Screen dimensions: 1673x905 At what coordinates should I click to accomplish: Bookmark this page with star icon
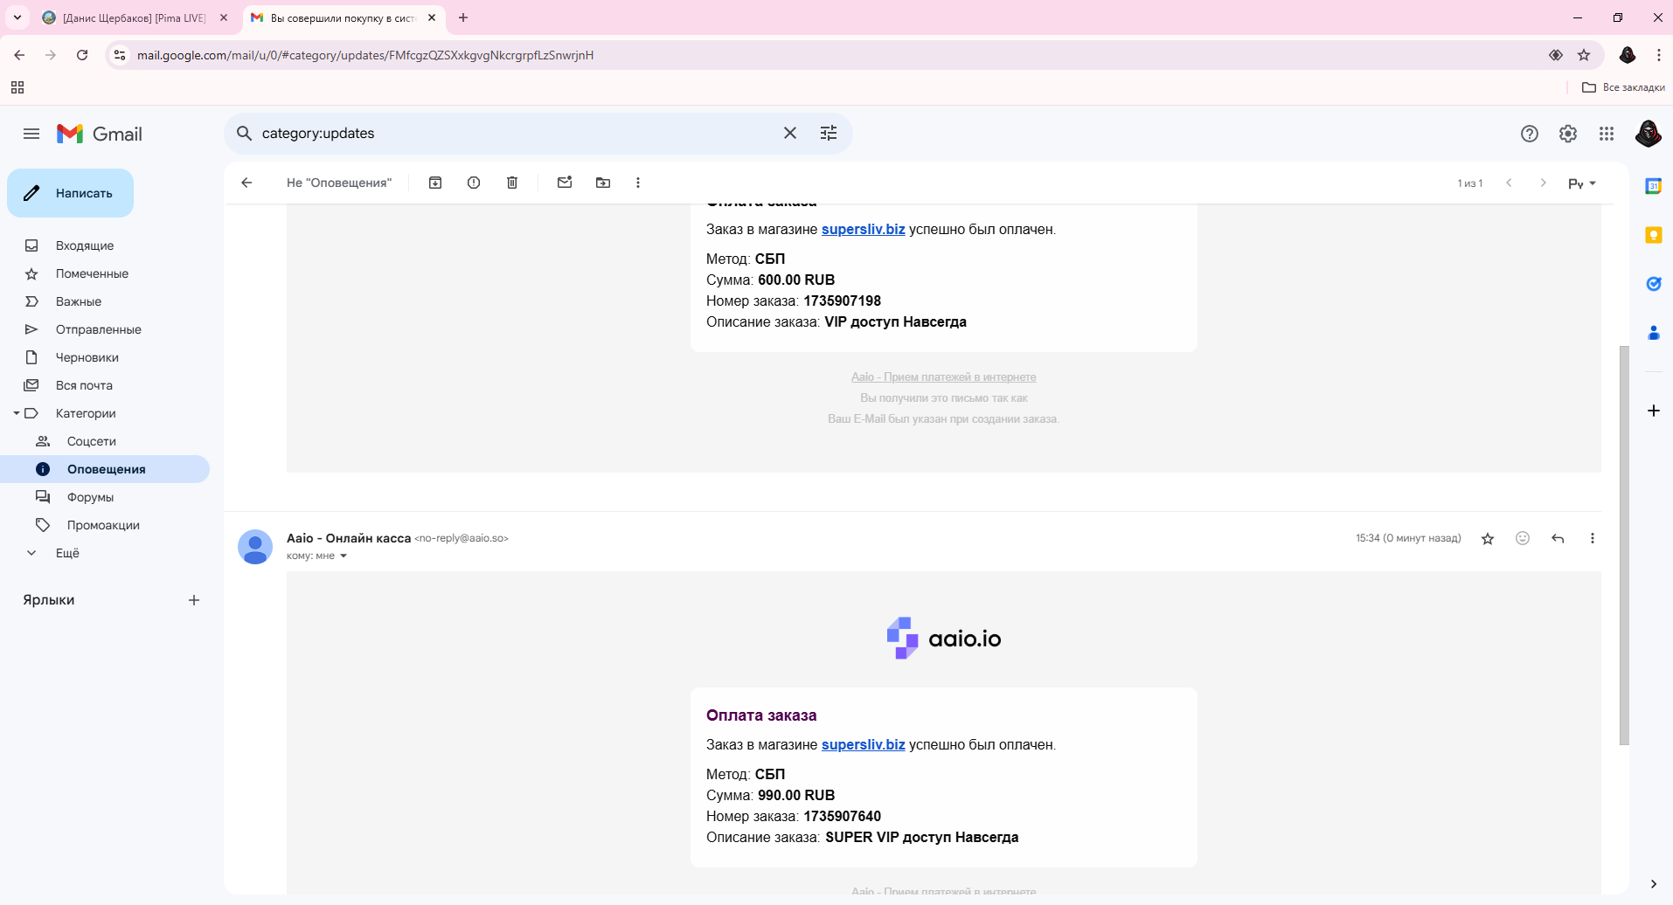click(1584, 55)
